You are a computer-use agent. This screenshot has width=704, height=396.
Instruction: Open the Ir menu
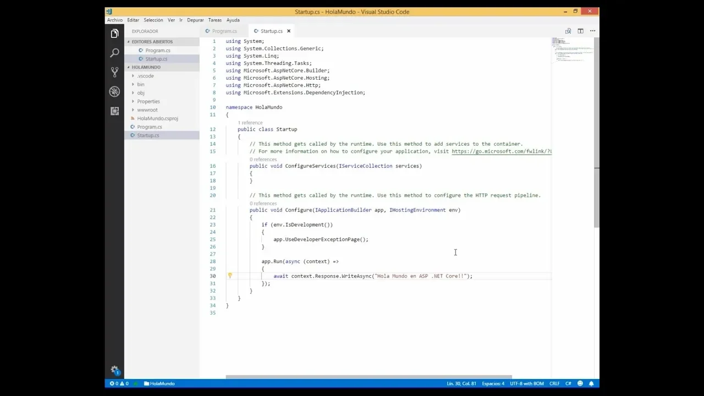coord(180,20)
